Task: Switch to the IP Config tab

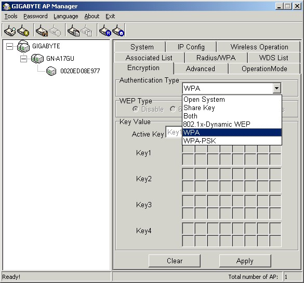Action: pyautogui.click(x=191, y=47)
